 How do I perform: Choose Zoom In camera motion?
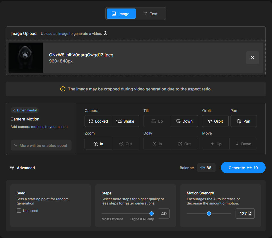98,144
